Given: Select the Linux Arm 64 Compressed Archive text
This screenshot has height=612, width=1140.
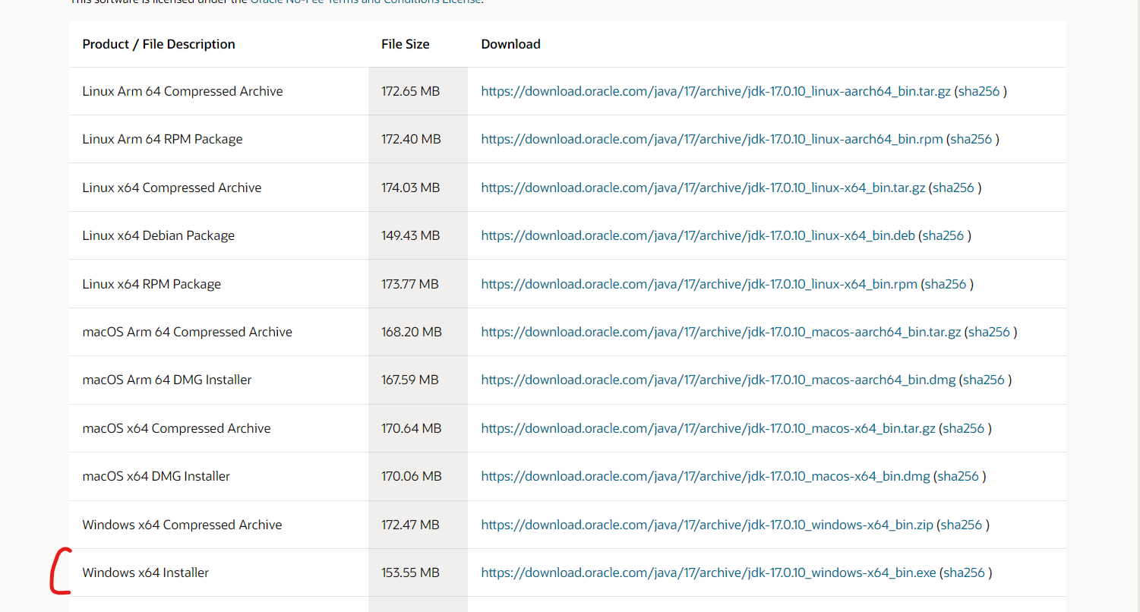Looking at the screenshot, I should tap(182, 91).
